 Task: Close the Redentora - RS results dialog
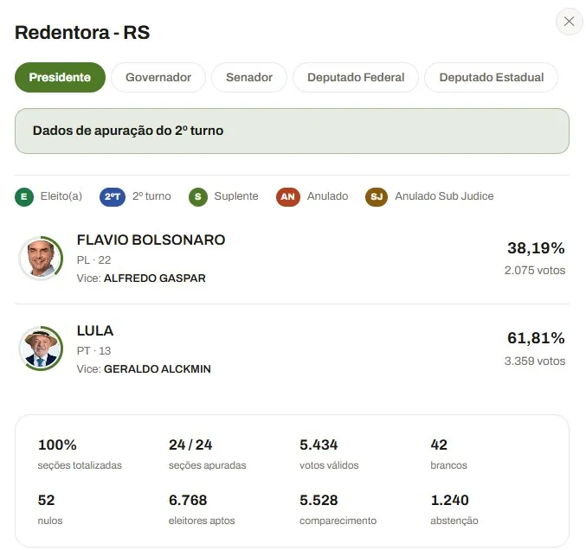[x=569, y=22]
